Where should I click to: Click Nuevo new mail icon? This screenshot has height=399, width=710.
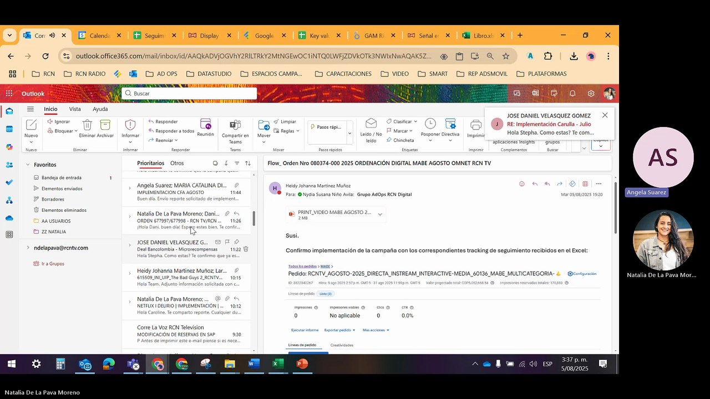click(31, 125)
